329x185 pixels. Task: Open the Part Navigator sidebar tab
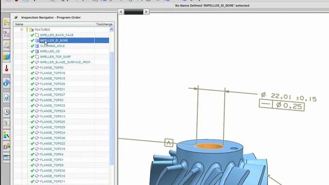coord(6,45)
